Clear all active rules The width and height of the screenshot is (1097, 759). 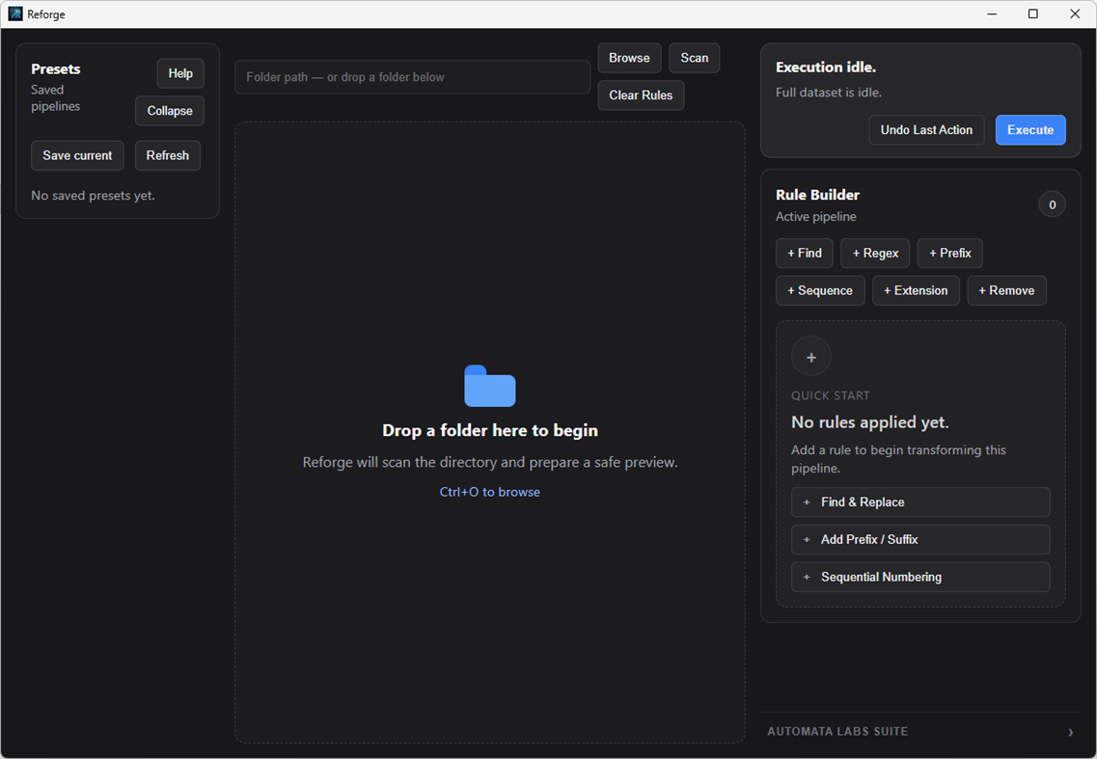coord(641,95)
